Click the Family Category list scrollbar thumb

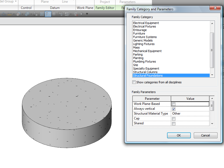click(212, 50)
